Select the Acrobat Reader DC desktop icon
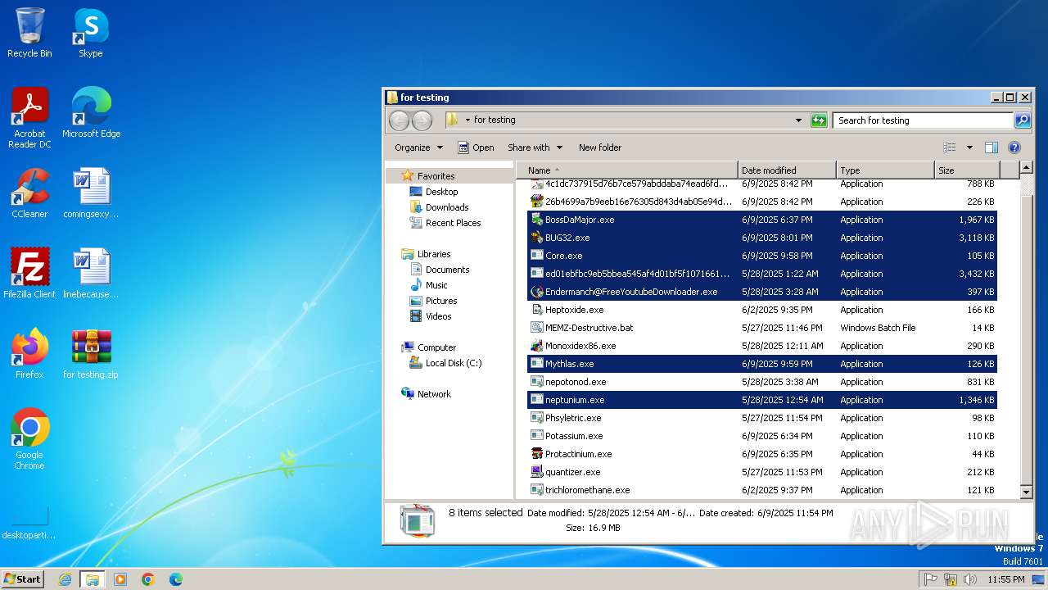This screenshot has width=1048, height=590. click(29, 117)
